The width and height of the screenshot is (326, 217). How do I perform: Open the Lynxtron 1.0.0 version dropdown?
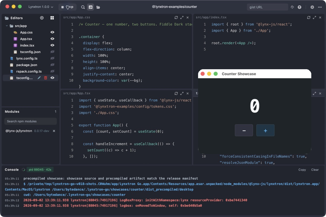click(x=41, y=7)
